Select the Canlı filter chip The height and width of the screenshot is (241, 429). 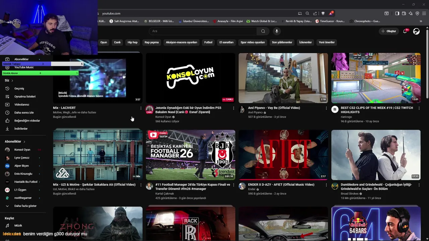point(117,43)
